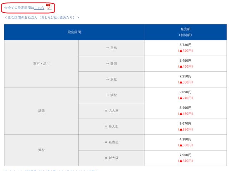Click the 7,900円 price cell
Screen dimensions: 229x171
coord(185,155)
